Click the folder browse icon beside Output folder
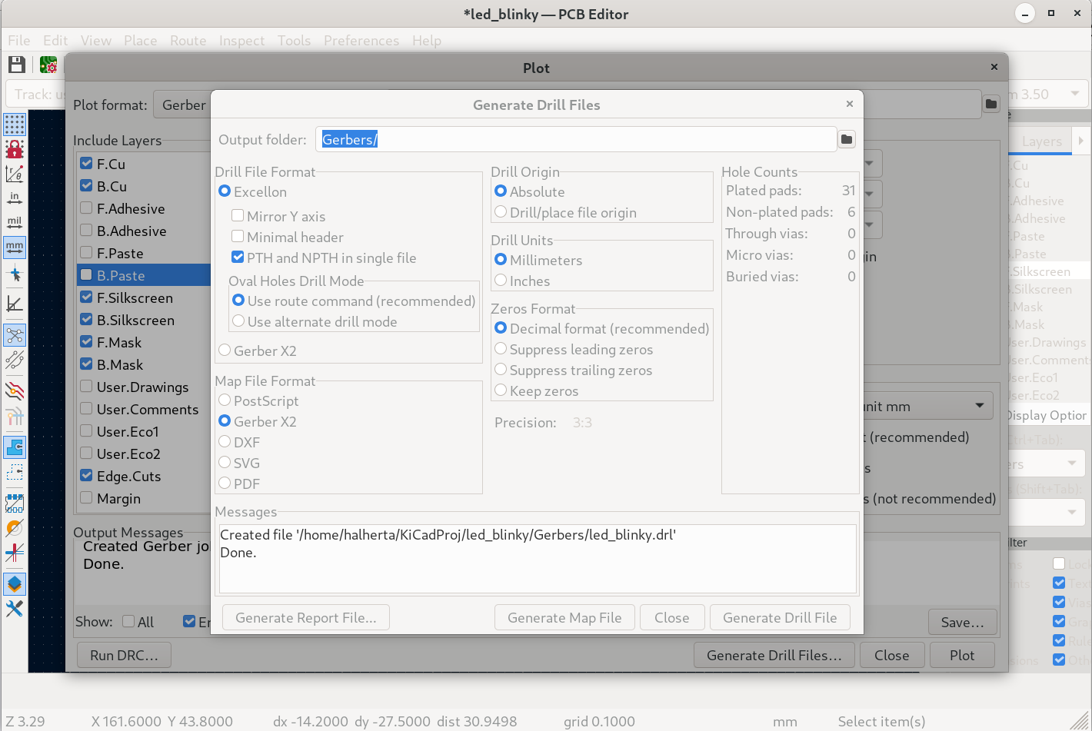Viewport: 1092px width, 731px height. (x=846, y=139)
